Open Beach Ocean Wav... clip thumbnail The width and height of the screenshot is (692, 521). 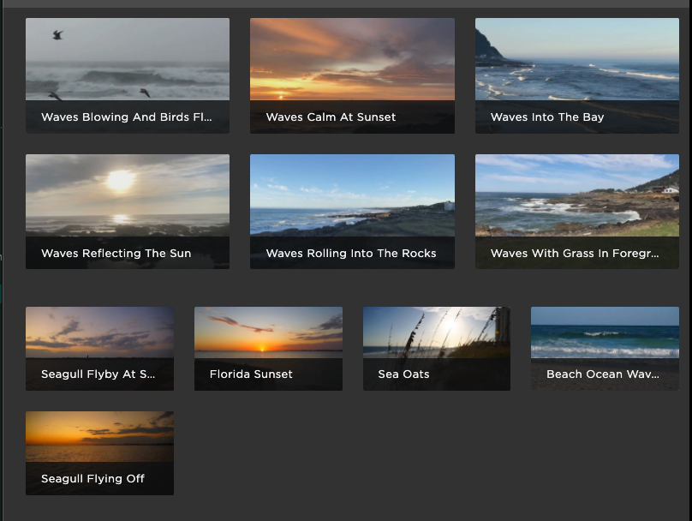coord(605,349)
